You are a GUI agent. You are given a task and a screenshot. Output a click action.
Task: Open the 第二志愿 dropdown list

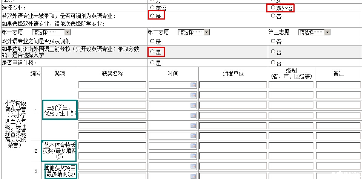coord(206,32)
